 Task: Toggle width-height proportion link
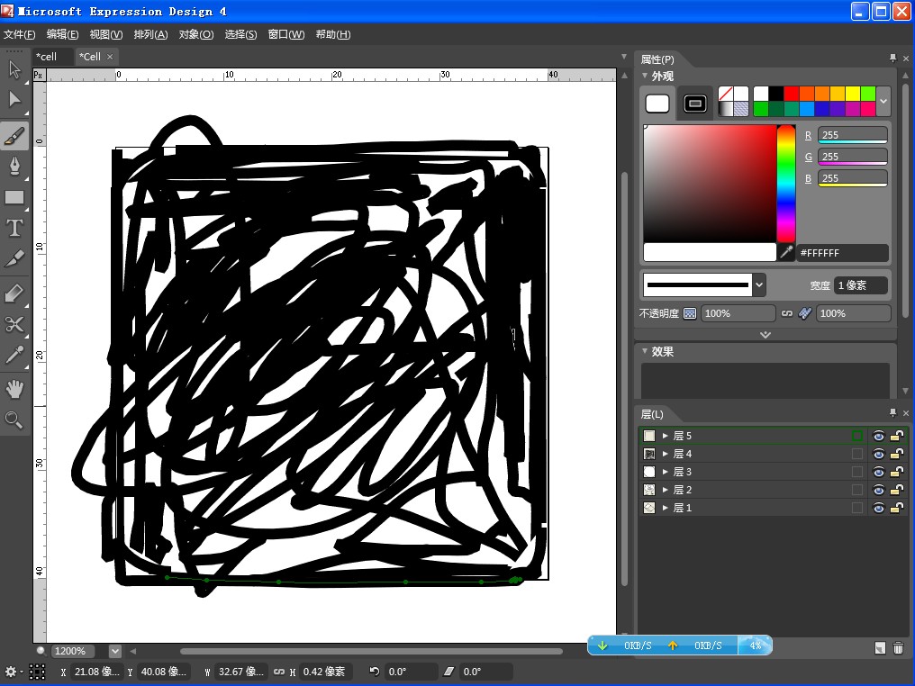tap(279, 672)
